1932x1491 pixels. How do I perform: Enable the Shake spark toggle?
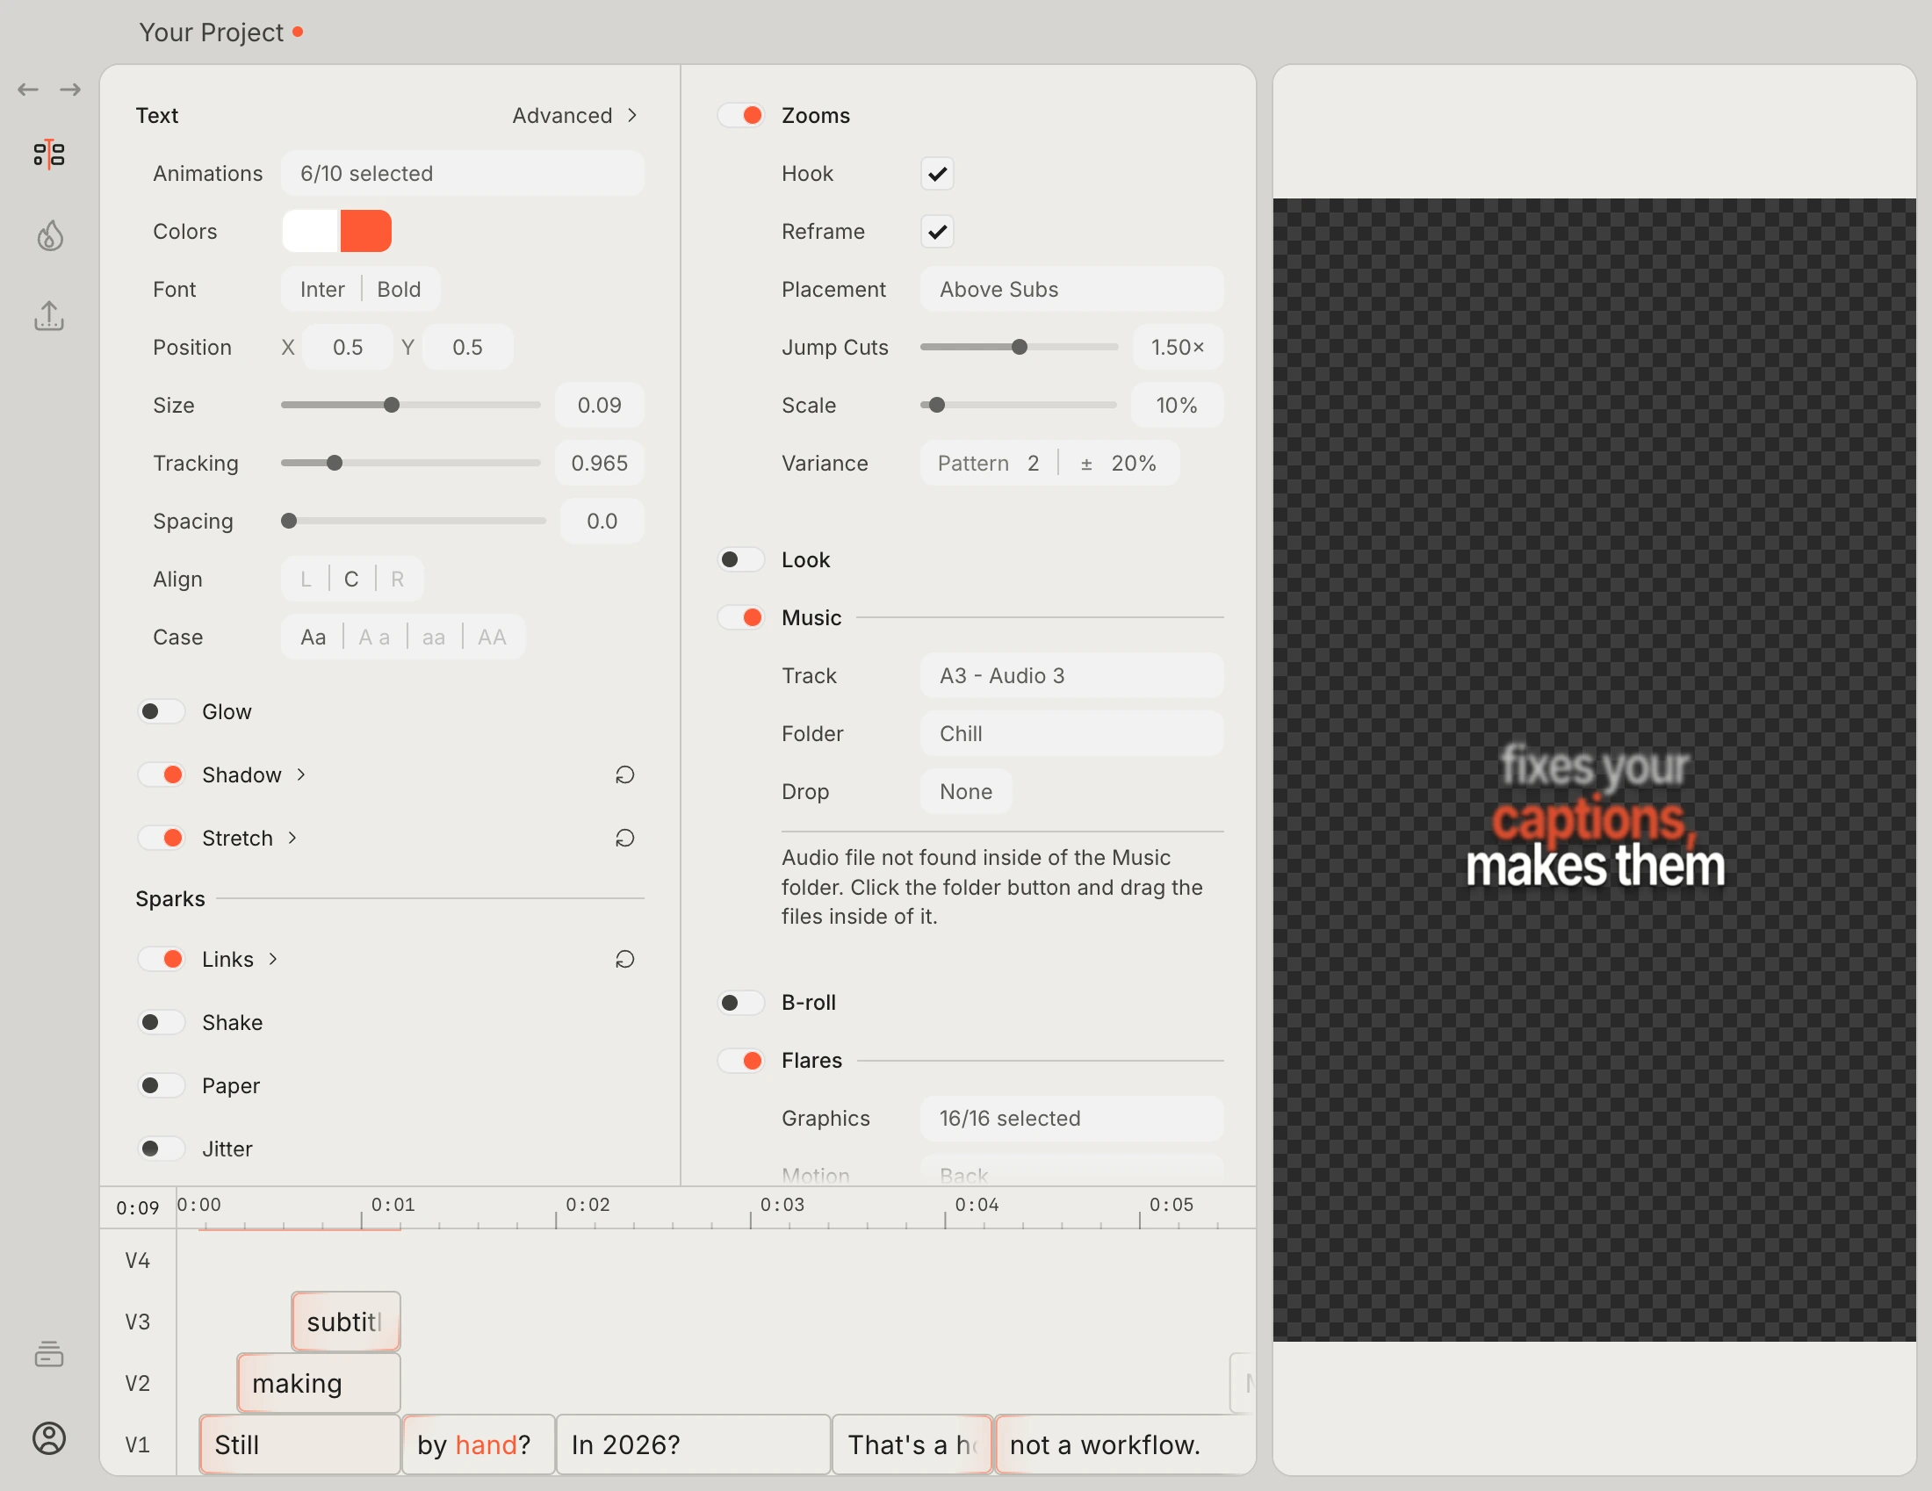click(162, 1022)
